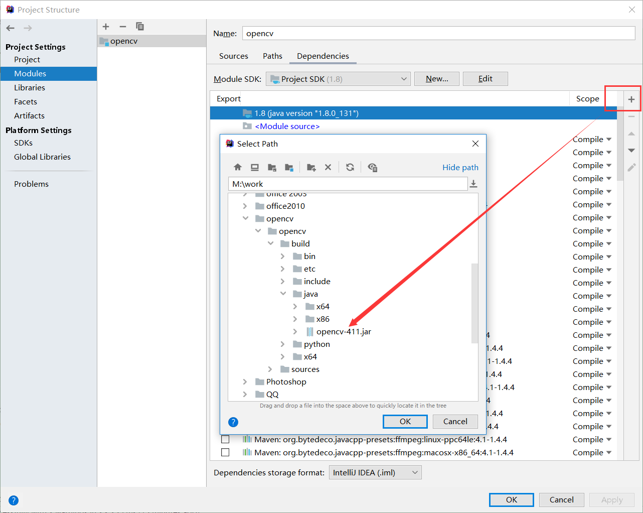The width and height of the screenshot is (643, 513).
Task: Expand the Photoshop folder
Action: [245, 381]
